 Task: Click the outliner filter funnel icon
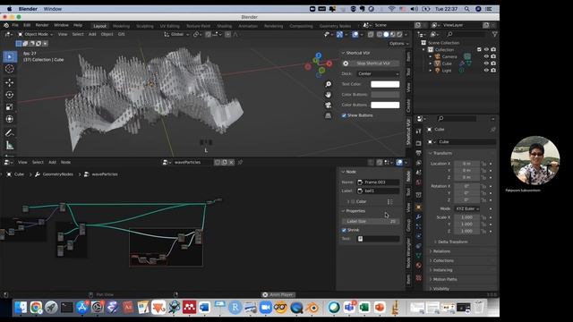[494, 34]
